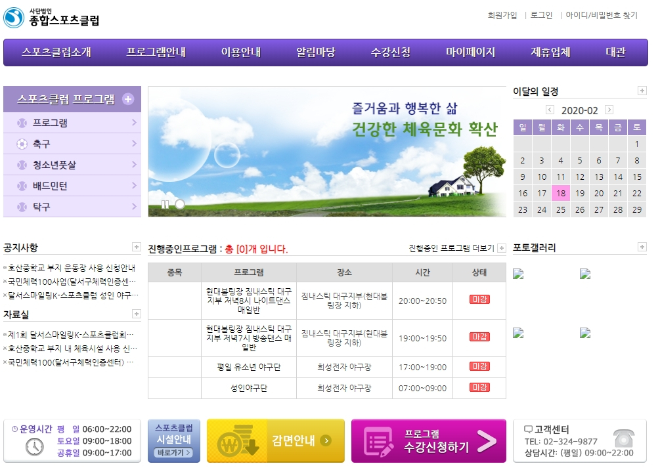This screenshot has height=470, width=660.
Task: Click plus icon next to 진행중인 프로그램 더보기
Action: click(x=502, y=248)
